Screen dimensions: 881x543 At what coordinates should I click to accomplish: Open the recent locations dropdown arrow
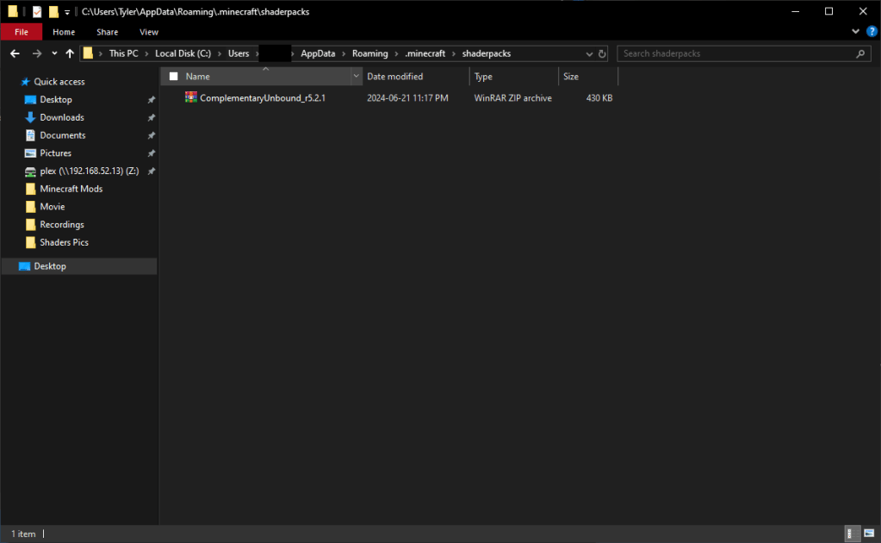[54, 53]
